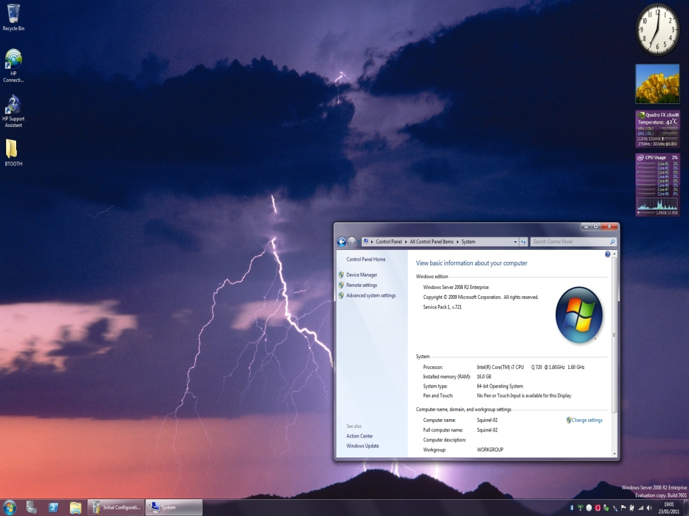Screen dimensions: 689x516
Task: Click the Quadro FX 1800M GPU gadget
Action: tap(658, 129)
